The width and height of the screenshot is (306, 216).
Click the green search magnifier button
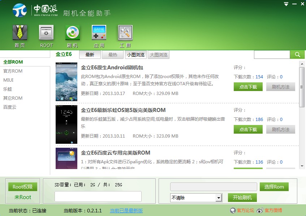click(297, 55)
